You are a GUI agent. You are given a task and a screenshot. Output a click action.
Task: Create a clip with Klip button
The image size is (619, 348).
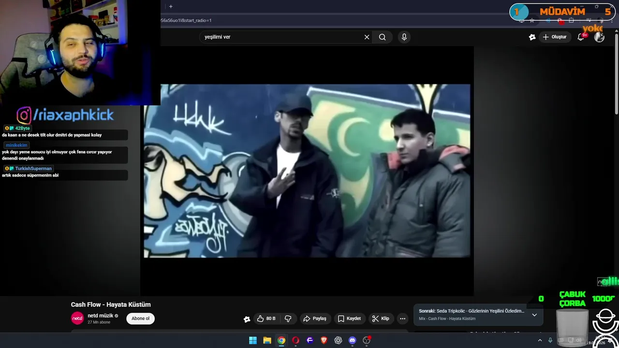coord(381,319)
